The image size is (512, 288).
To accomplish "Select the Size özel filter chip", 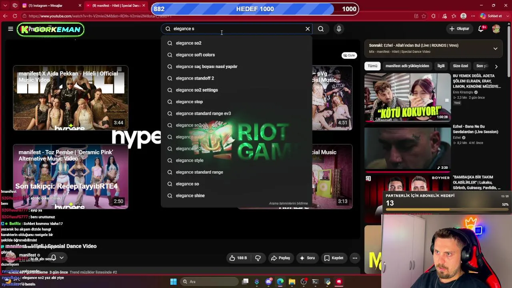I will pos(460,66).
